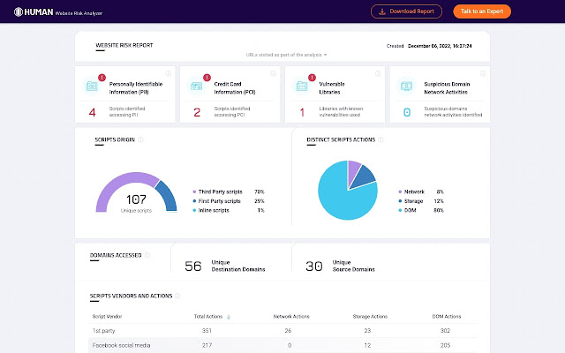Expand URLs visited as part of the analysis
565x353 pixels.
(286, 55)
